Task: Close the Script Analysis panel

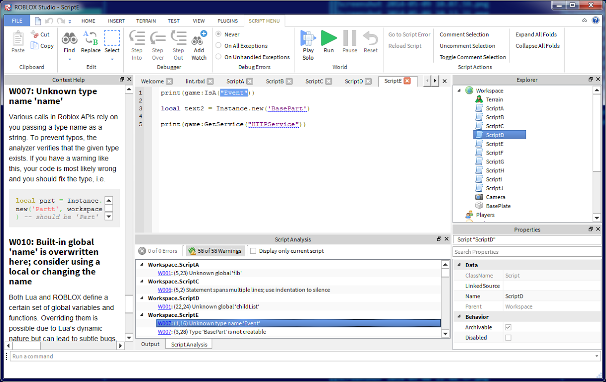Action: (x=446, y=239)
